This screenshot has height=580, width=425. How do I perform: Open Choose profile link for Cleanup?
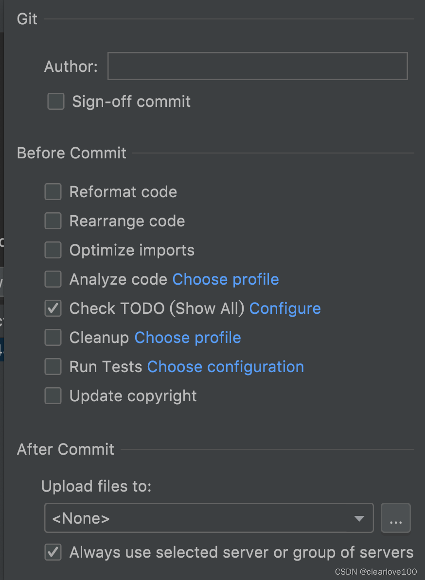pyautogui.click(x=188, y=338)
